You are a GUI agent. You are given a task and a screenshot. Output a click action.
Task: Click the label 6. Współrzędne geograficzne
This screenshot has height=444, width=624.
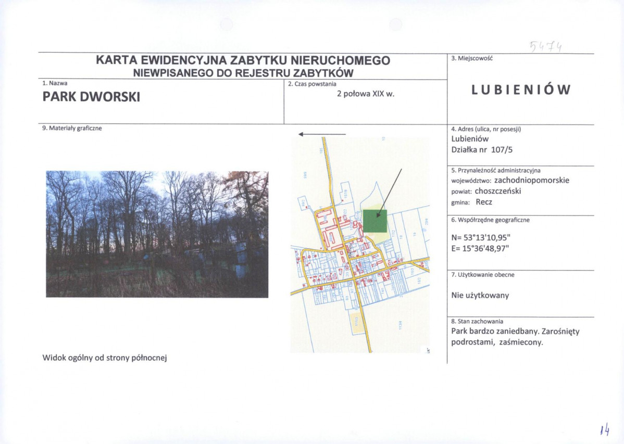pos(490,220)
